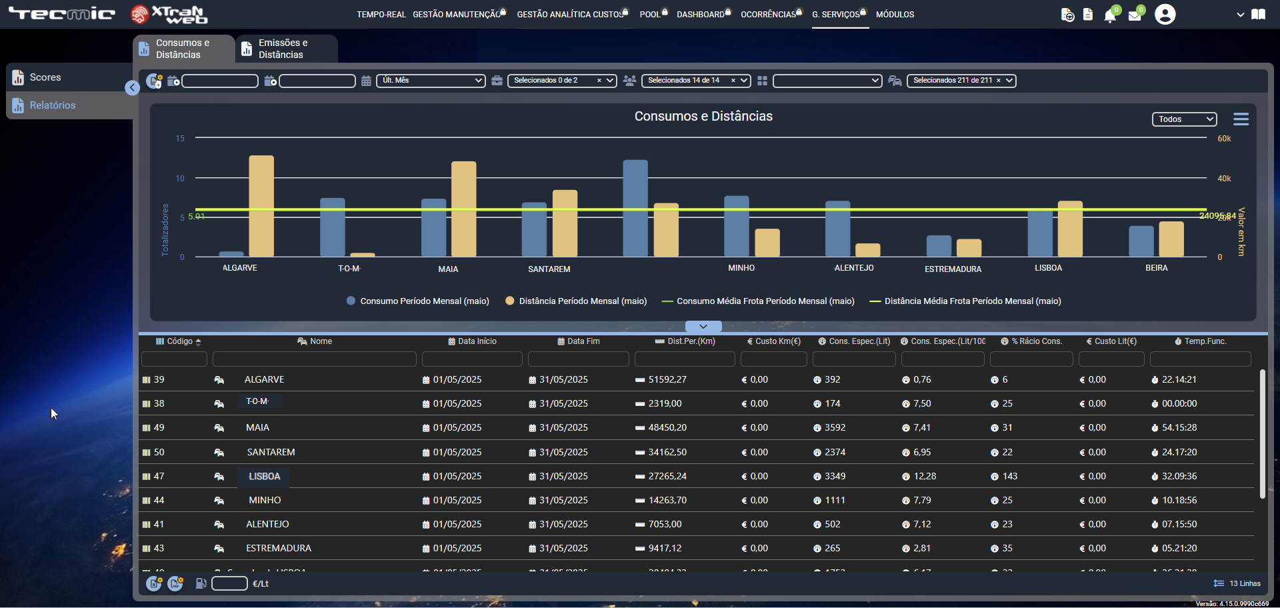Image resolution: width=1280 pixels, height=608 pixels.
Task: Open the Últ. Mês period dropdown
Action: 431,81
